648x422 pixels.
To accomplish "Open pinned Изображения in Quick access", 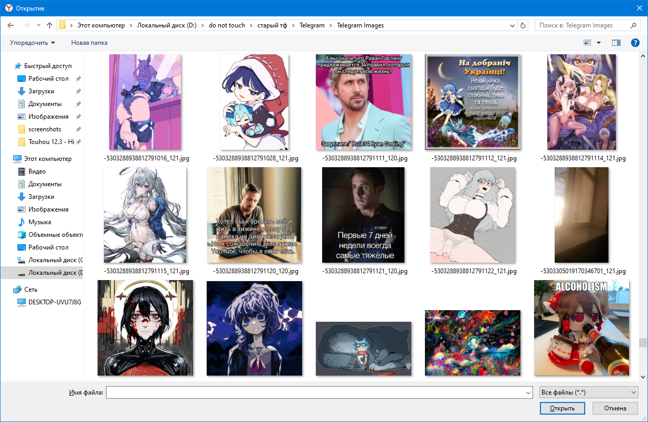I will click(49, 117).
